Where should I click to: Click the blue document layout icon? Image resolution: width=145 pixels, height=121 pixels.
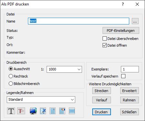click(x=52, y=111)
